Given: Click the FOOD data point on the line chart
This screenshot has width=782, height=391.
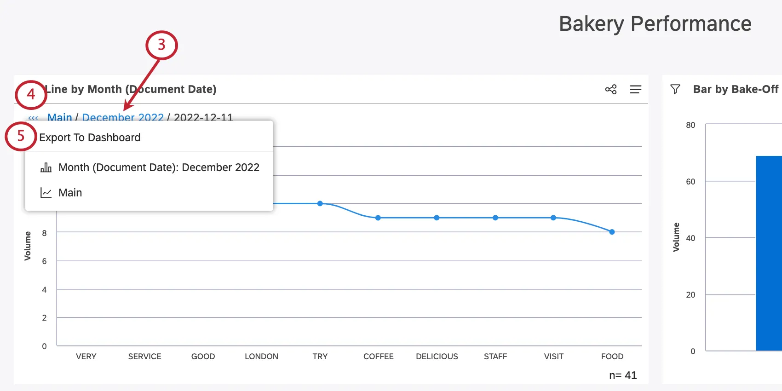Looking at the screenshot, I should [x=612, y=232].
